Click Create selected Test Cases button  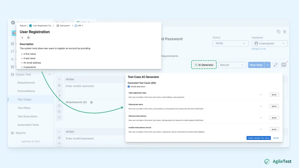258,138
